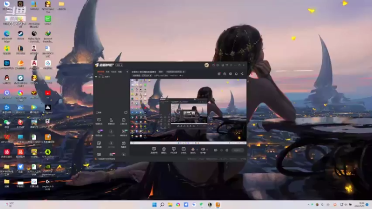Open the person-shaped tool in the toolbox top row

[111, 121]
